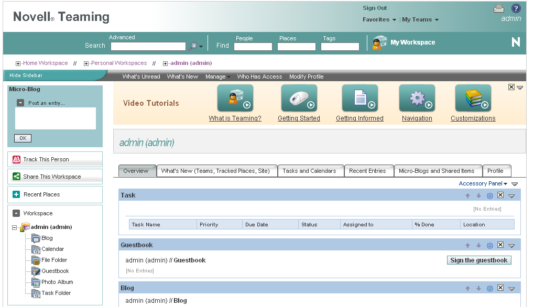Open the Getting Started video tutorial

pyautogui.click(x=299, y=98)
